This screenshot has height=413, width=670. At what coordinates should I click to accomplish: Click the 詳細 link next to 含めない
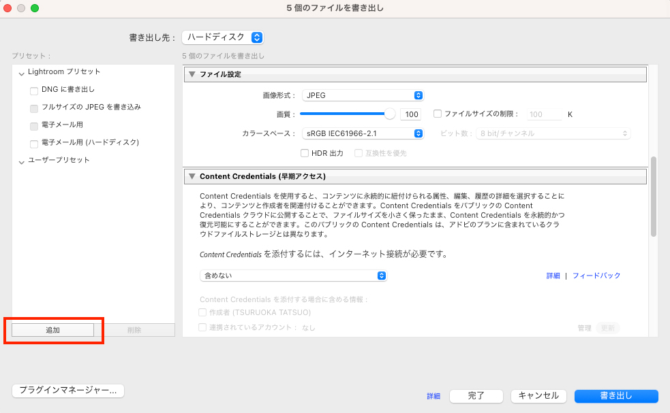553,276
